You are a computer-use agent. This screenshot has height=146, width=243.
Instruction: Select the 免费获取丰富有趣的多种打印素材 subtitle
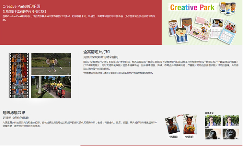[x=24, y=12]
